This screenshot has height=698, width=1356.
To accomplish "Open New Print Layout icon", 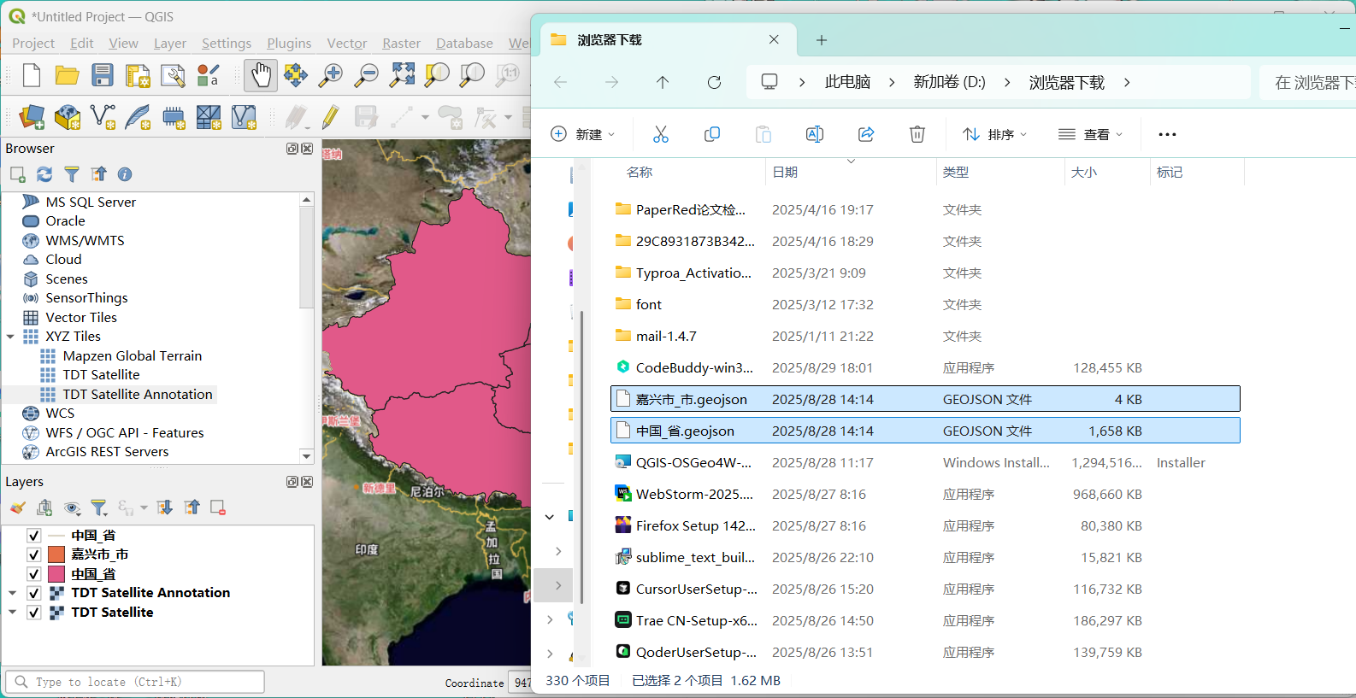I will pyautogui.click(x=138, y=75).
